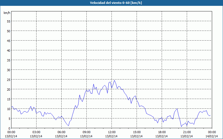This screenshot has width=223, height=139.
Task: Select the 50 y-axis label
Action: click(x=9, y=31)
